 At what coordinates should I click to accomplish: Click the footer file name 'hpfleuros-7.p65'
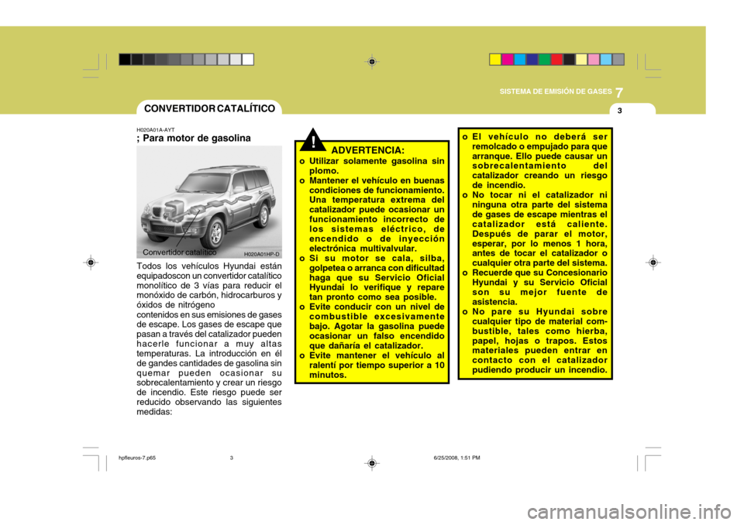click(x=137, y=458)
